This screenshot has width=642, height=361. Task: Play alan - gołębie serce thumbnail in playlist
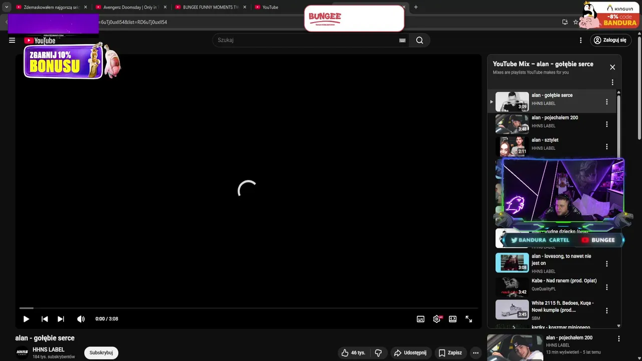[512, 102]
